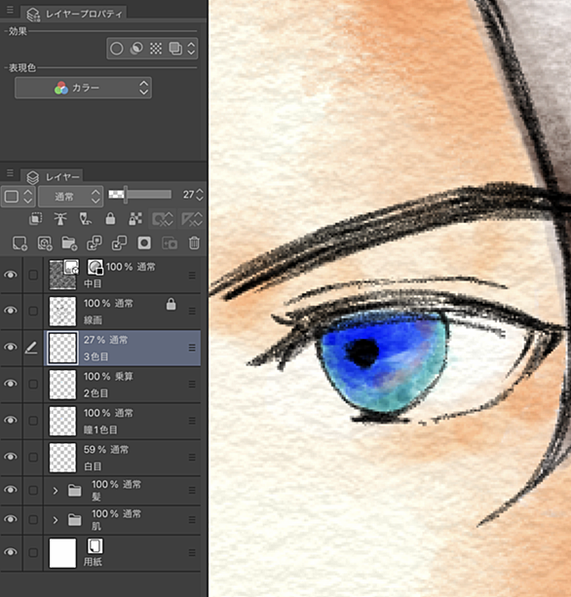Image resolution: width=571 pixels, height=597 pixels.
Task: Toggle visibility of 白目 layer
Action: tap(11, 457)
